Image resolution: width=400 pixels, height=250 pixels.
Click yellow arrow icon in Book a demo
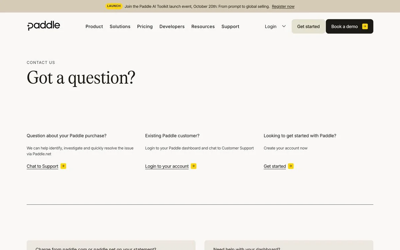pos(365,26)
